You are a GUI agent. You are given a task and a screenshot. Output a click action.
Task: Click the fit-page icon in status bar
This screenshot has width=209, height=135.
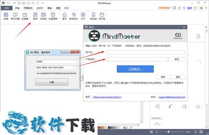point(151,132)
